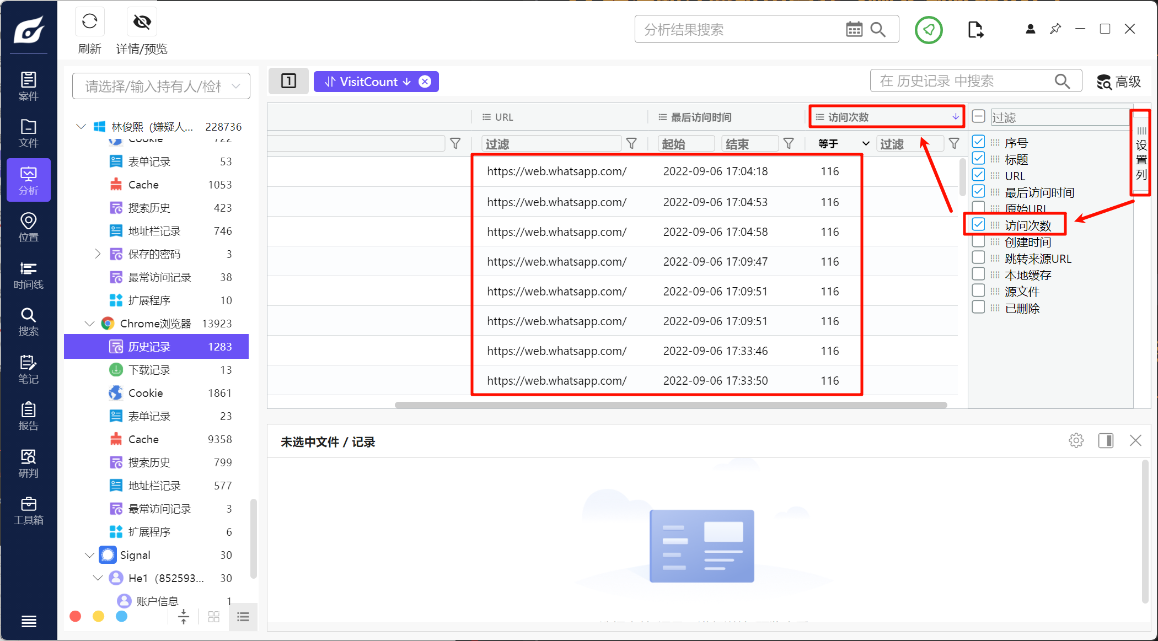Click the Refresh (刷新) toolbar icon
Viewport: 1158px width, 641px height.
click(89, 23)
